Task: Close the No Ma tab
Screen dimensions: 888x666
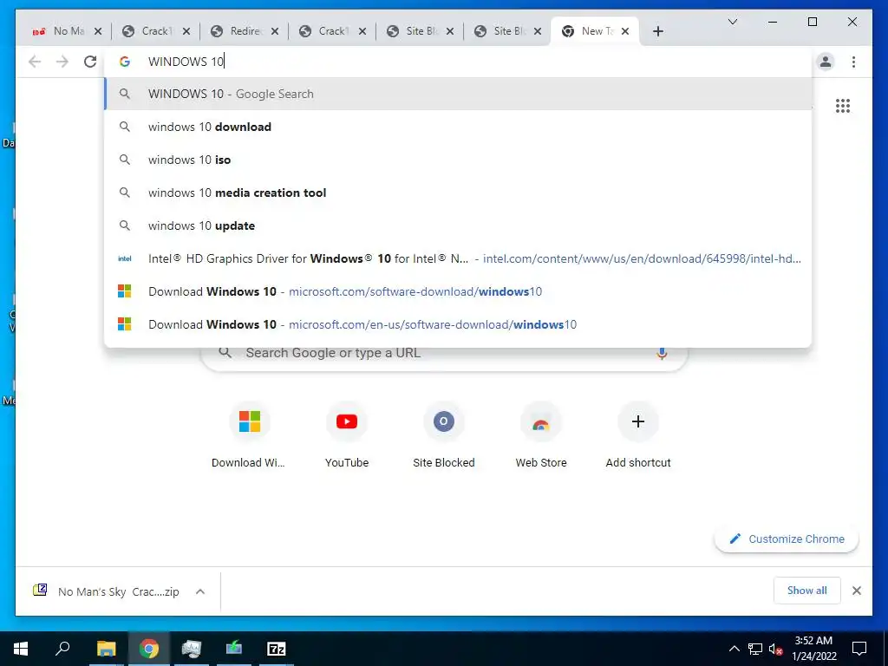Action: (97, 31)
